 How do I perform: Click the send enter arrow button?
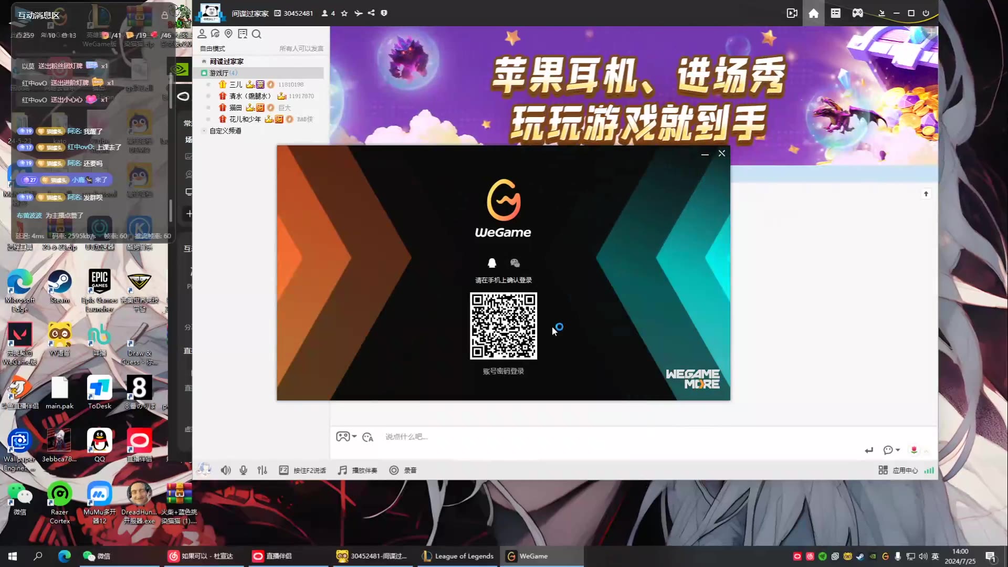tap(869, 450)
